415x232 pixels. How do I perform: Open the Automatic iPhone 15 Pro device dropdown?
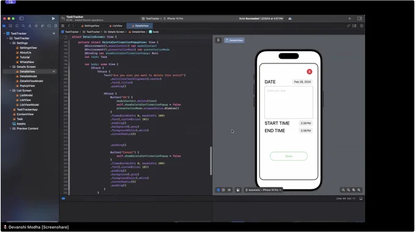click(x=264, y=190)
